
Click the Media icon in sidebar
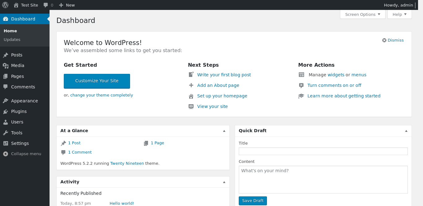tap(6, 66)
